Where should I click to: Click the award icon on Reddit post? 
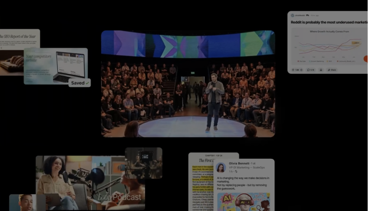[321, 70]
